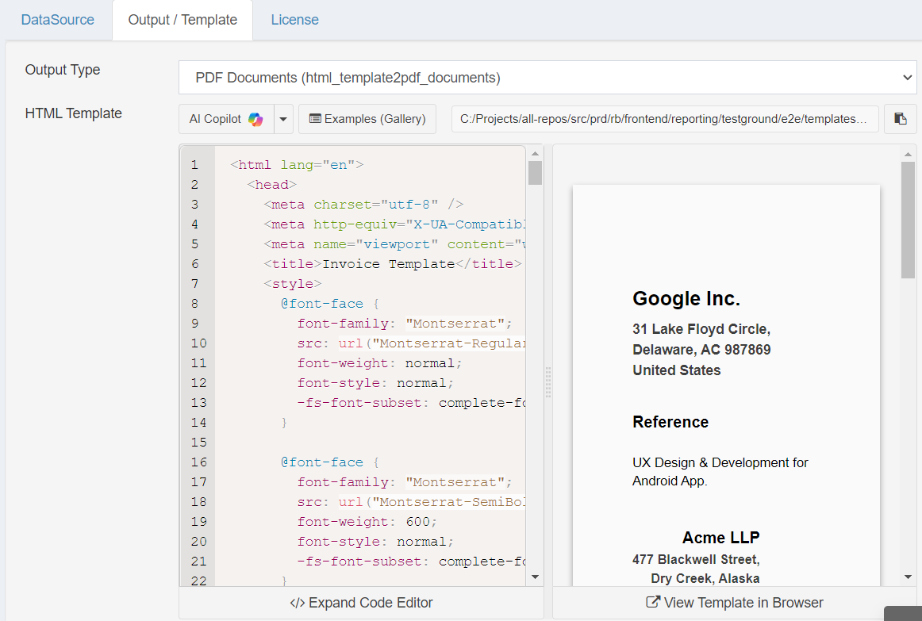Click the splitter handle between editor and preview
The image size is (922, 621).
548,382
